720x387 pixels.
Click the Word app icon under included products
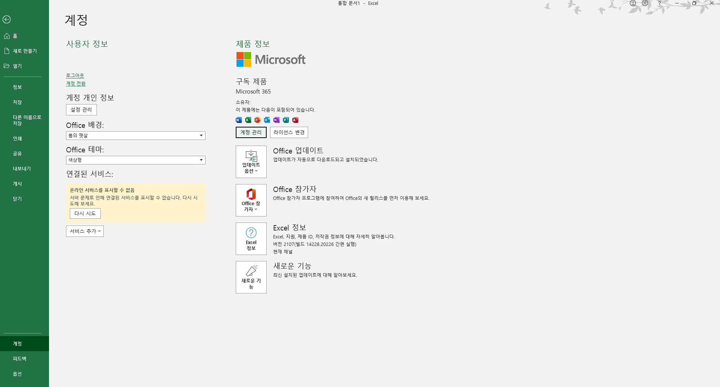click(x=239, y=120)
